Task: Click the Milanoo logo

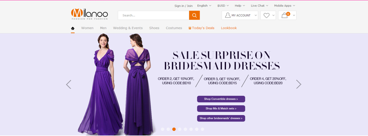Action: point(89,14)
